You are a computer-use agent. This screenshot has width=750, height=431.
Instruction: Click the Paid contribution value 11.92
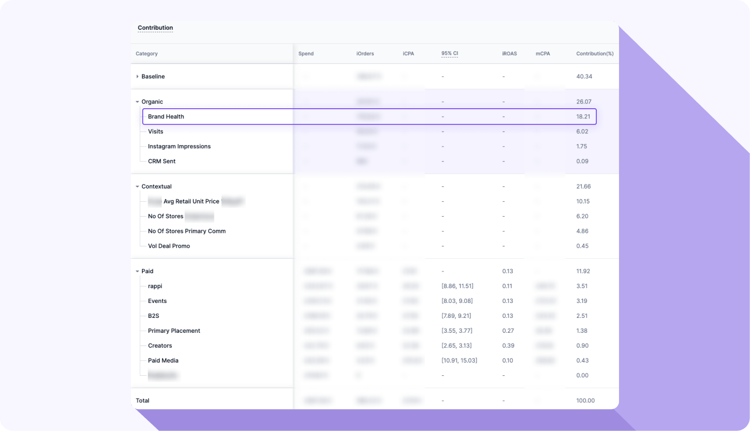(x=583, y=271)
